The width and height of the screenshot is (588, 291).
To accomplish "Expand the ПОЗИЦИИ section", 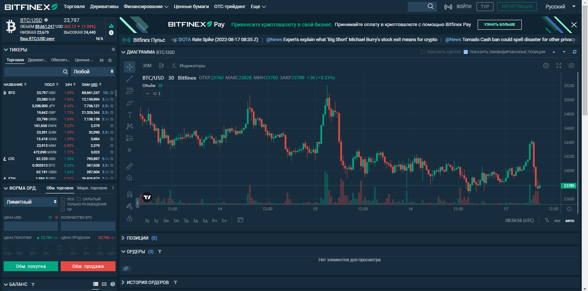I will pos(137,238).
